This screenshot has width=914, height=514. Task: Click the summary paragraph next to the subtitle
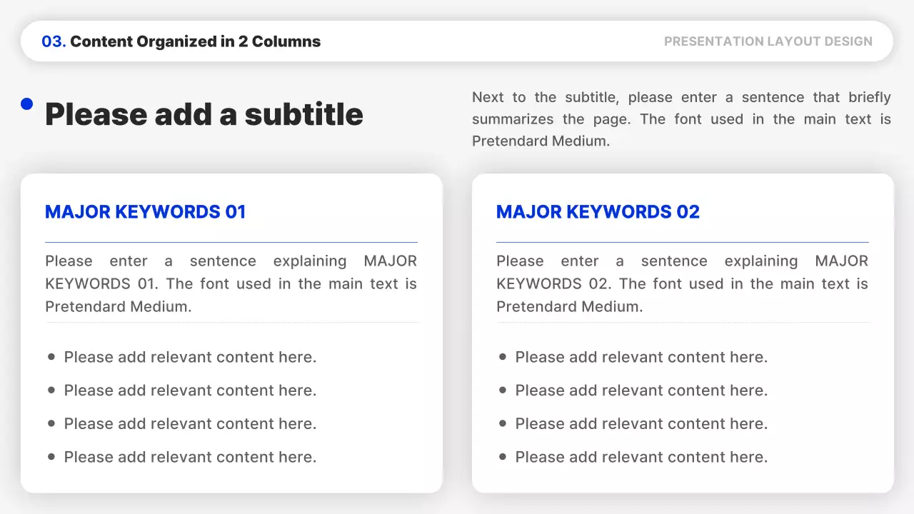[681, 119]
